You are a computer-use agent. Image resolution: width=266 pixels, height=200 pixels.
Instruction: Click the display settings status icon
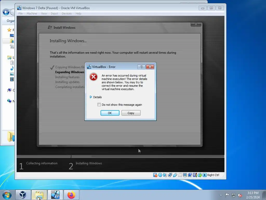tap(185, 175)
